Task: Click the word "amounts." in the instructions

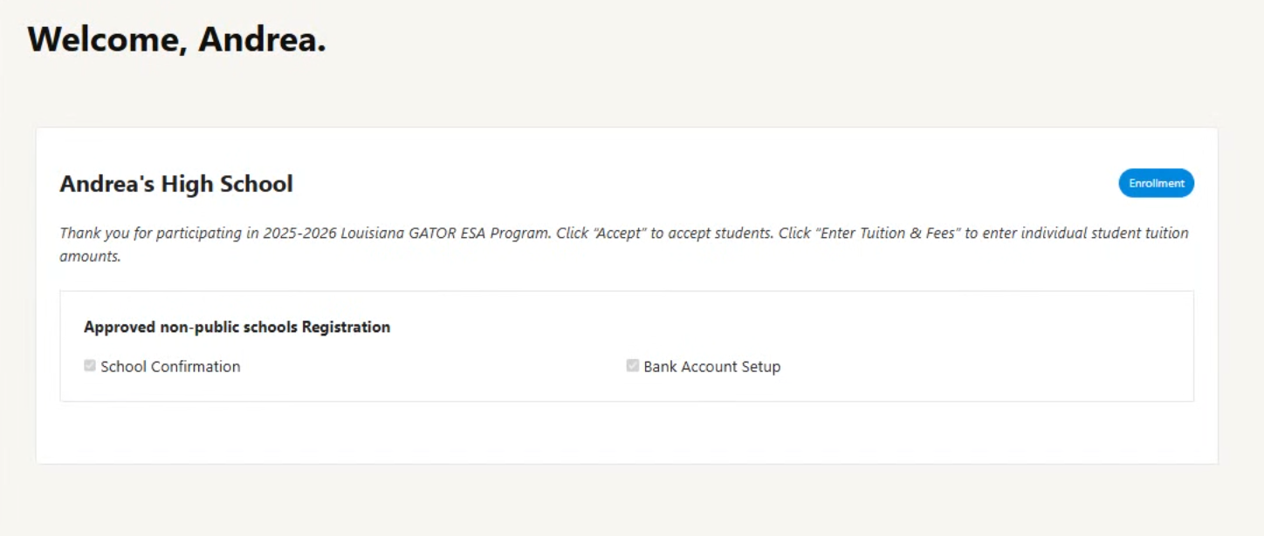Action: click(x=90, y=257)
